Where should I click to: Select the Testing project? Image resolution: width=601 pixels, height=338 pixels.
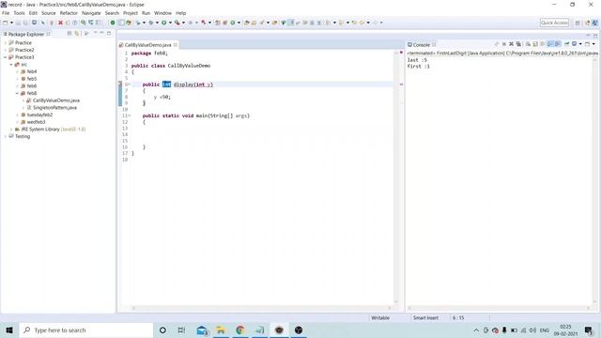23,136
